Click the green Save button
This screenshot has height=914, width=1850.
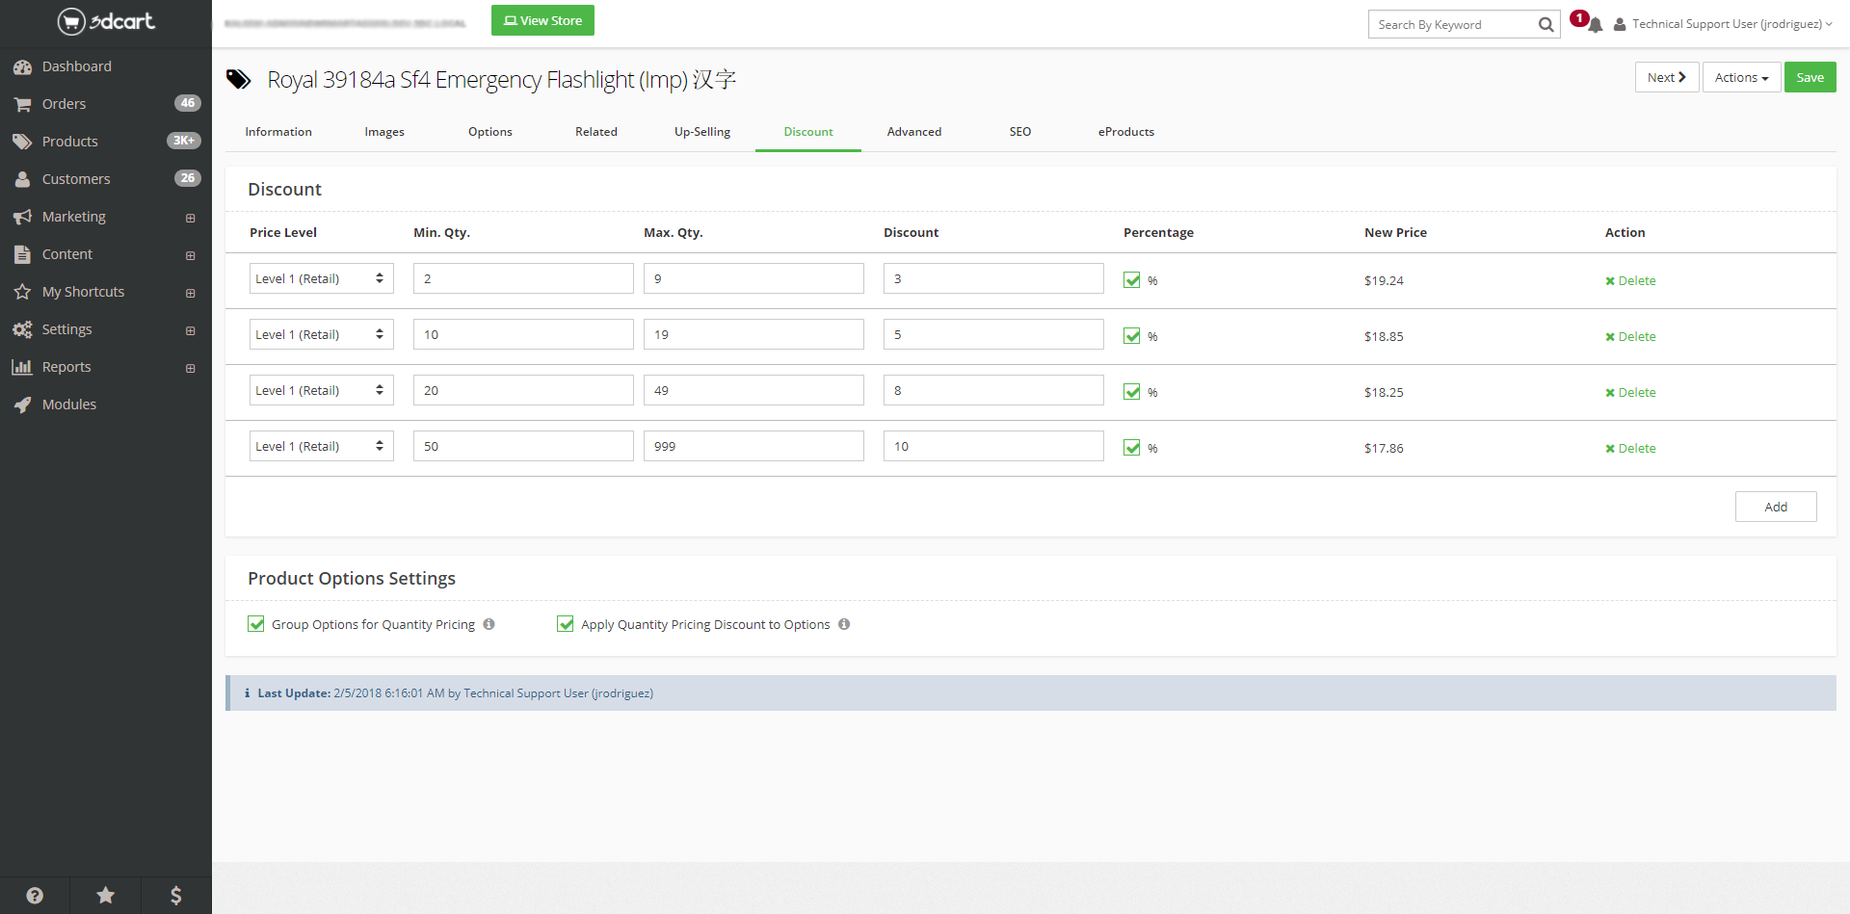tap(1810, 78)
